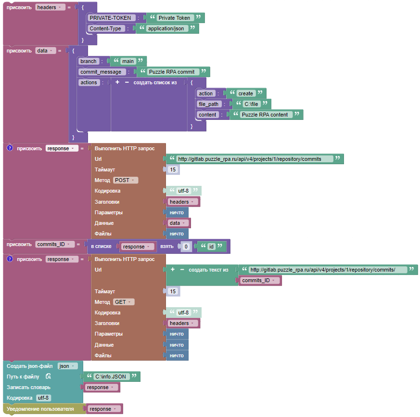
Task: Edit the 'Private Token' string value
Action: [174, 18]
